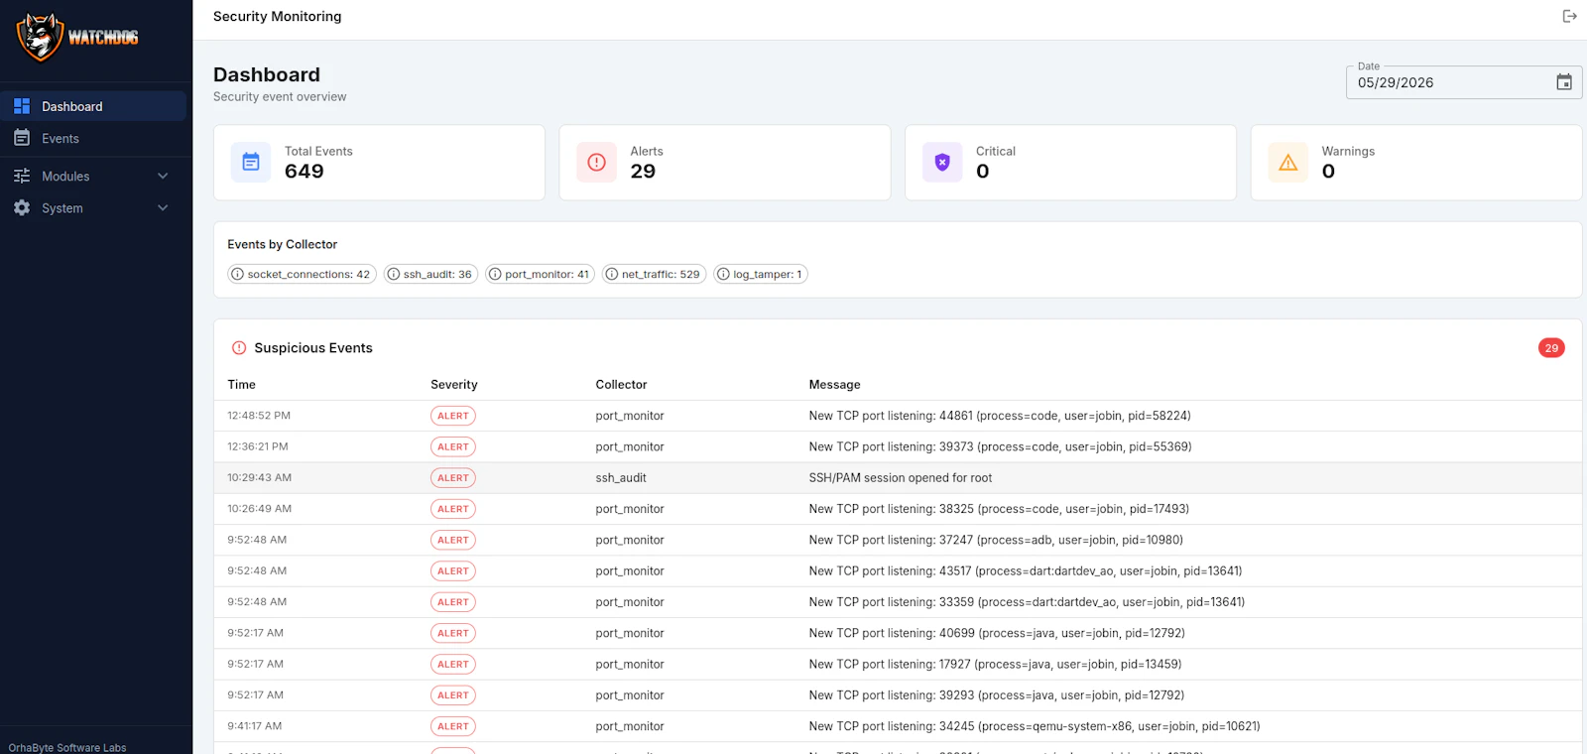The height and width of the screenshot is (754, 1587).
Task: Select the log_tamper: 1 chip
Action: coord(761,274)
